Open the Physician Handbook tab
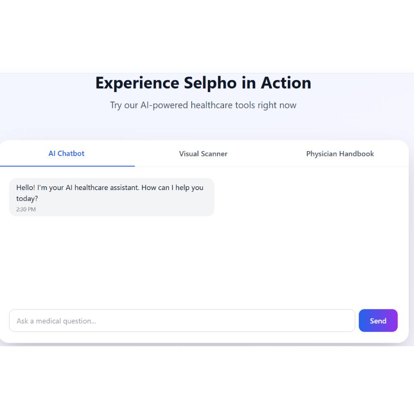Screen dimensions: 414x414 pyautogui.click(x=340, y=154)
